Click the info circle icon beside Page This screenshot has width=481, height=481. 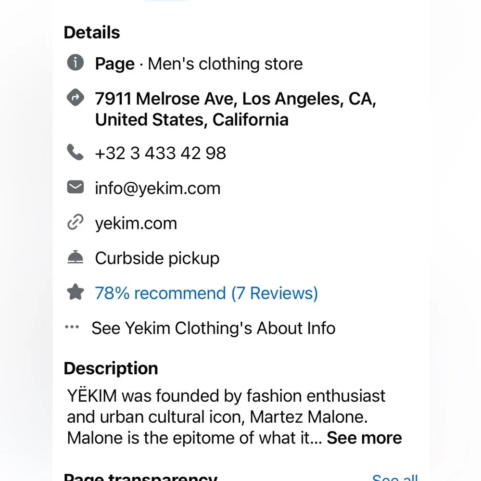pyautogui.click(x=75, y=63)
